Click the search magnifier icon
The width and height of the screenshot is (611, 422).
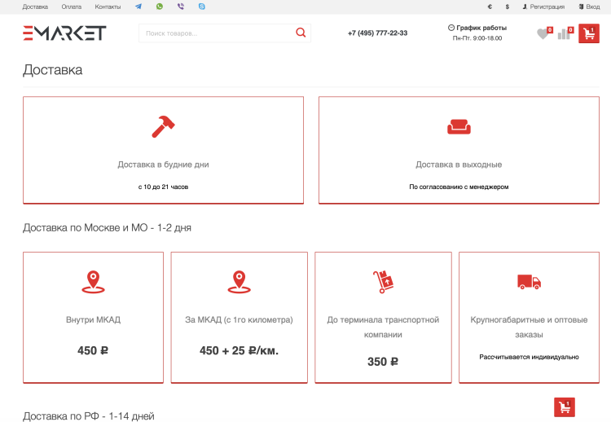301,33
